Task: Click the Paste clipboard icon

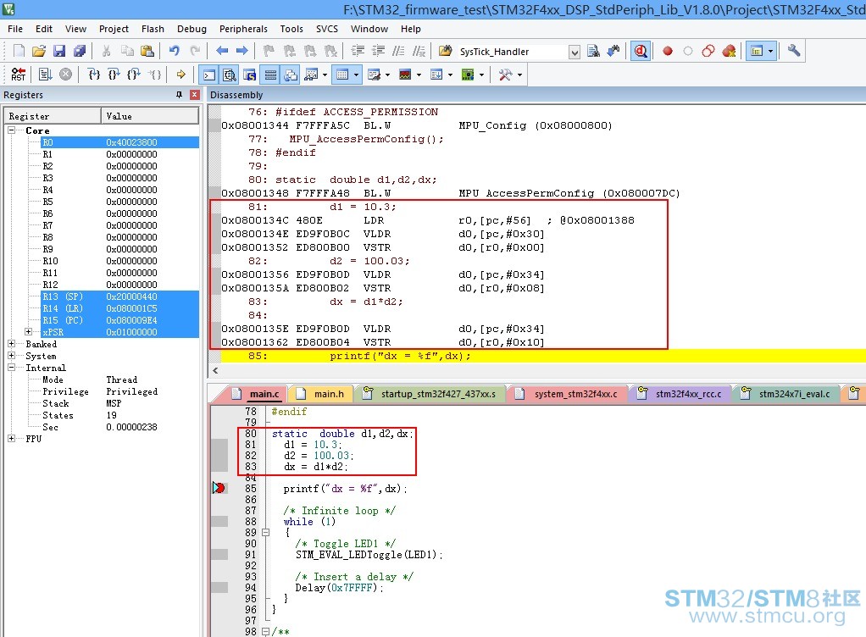Action: (x=147, y=52)
